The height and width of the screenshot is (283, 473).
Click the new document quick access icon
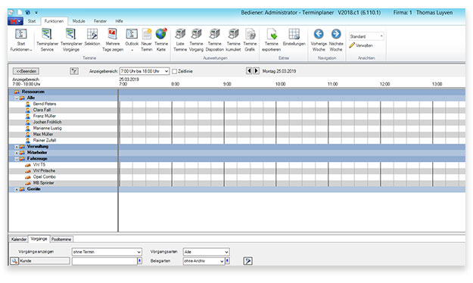pos(20,12)
